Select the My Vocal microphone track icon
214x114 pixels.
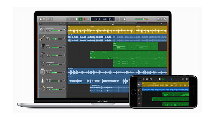(43, 80)
